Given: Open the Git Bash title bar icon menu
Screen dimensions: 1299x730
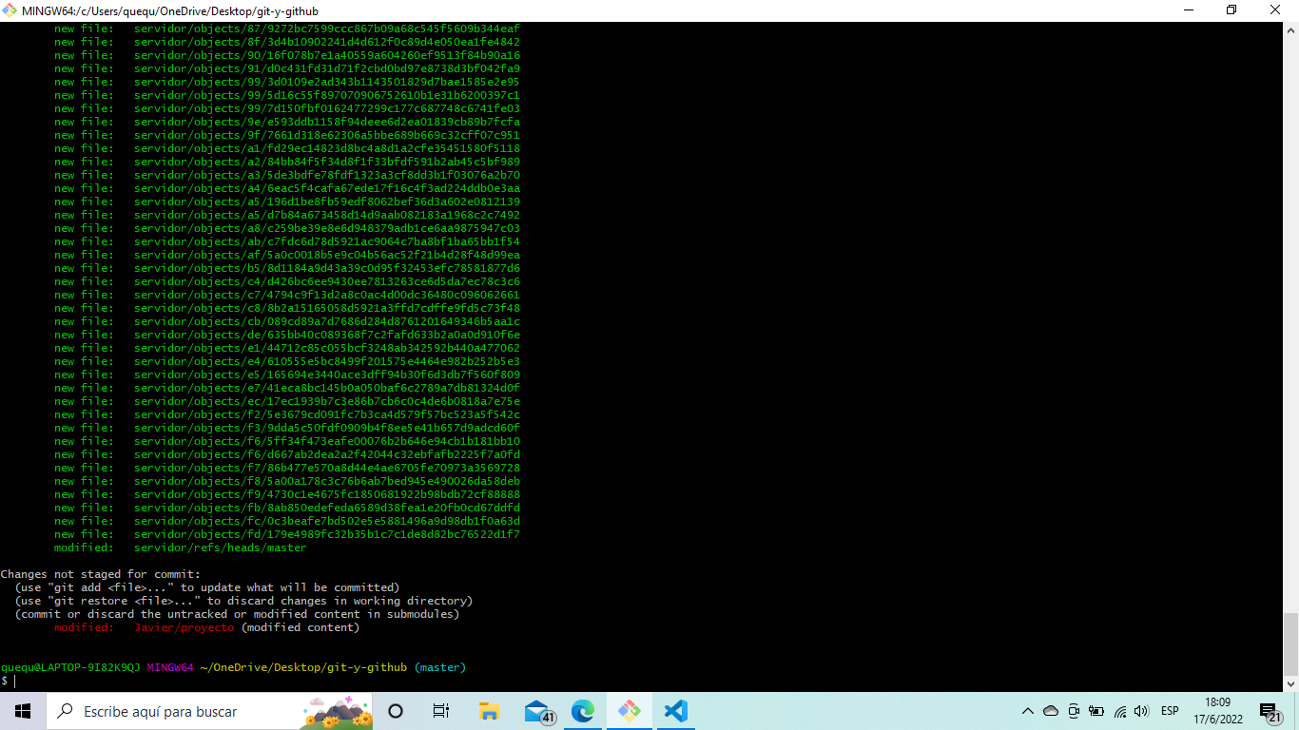Looking at the screenshot, I should 10,10.
